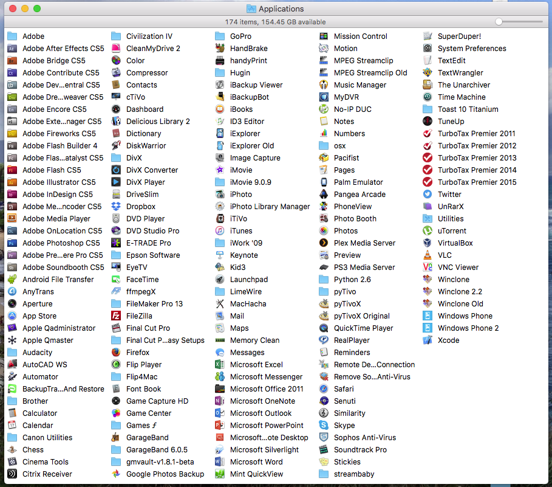This screenshot has width=552, height=487.
Task: Click the Skype icon
Action: pyautogui.click(x=324, y=426)
